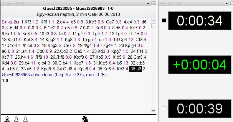Click the black player's clock 0:00:34
The width and height of the screenshot is (233, 122).
[x=200, y=21]
